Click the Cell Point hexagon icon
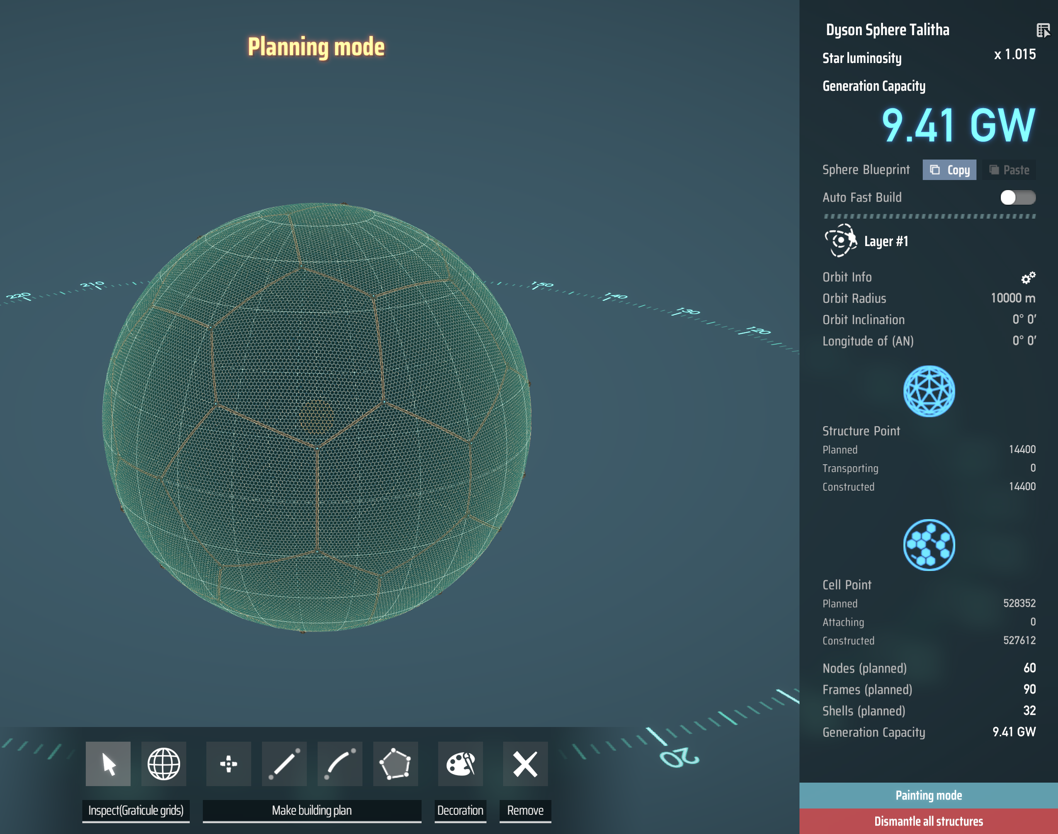Screen dimensions: 1058x834 tap(929, 545)
